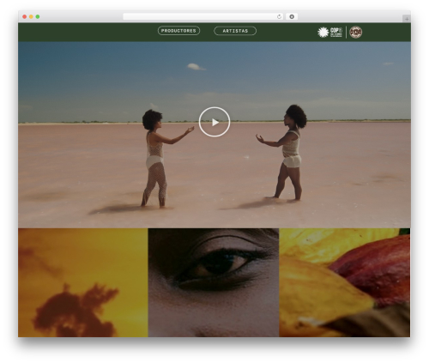
Task: Open the Artistas section
Action: [x=235, y=31]
